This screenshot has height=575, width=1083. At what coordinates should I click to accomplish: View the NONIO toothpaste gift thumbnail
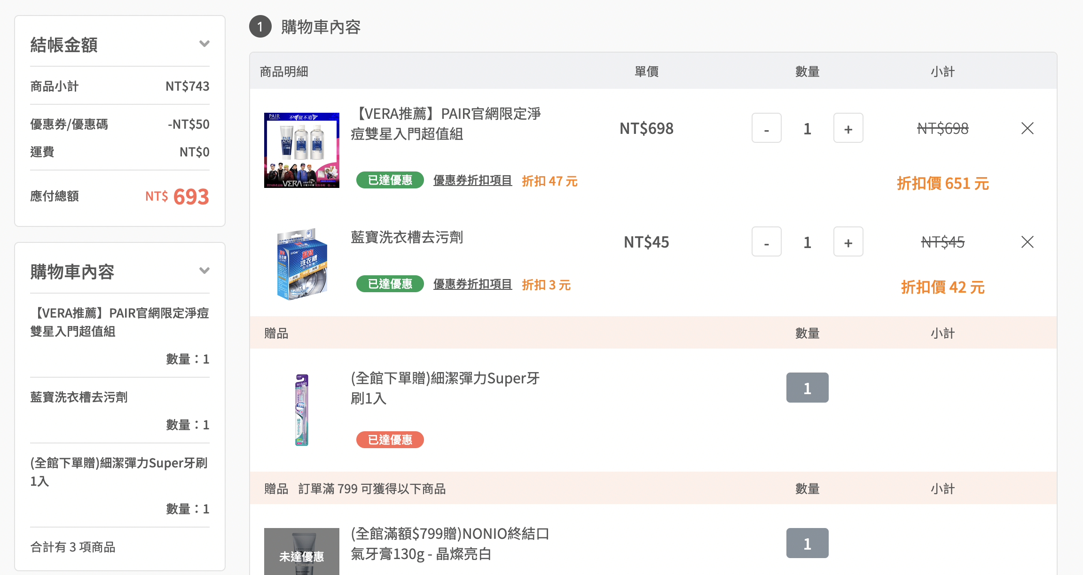point(302,551)
